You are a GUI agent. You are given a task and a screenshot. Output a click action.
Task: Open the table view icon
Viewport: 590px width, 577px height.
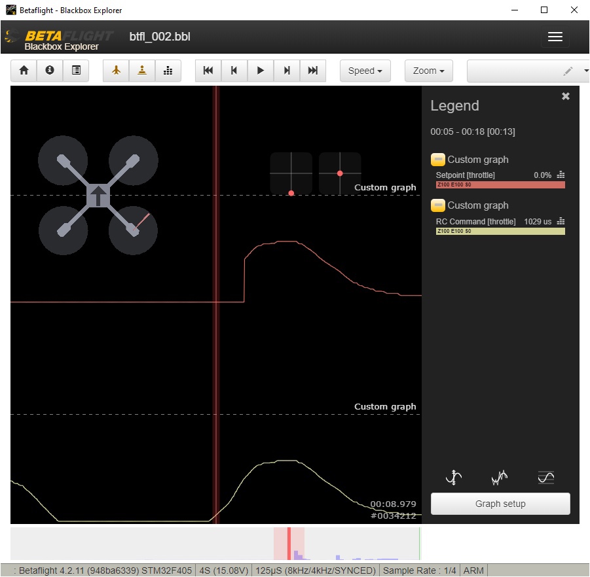click(76, 71)
